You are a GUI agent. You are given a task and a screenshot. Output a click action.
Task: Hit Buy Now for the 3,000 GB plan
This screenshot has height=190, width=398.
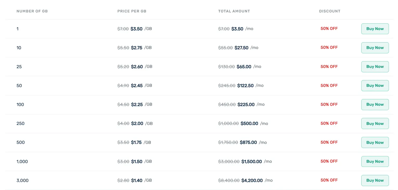pyautogui.click(x=375, y=180)
